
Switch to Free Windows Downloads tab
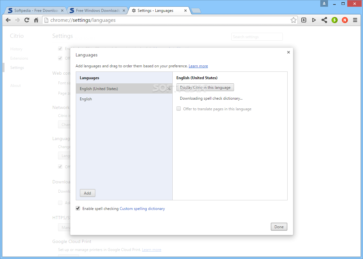[97, 11]
